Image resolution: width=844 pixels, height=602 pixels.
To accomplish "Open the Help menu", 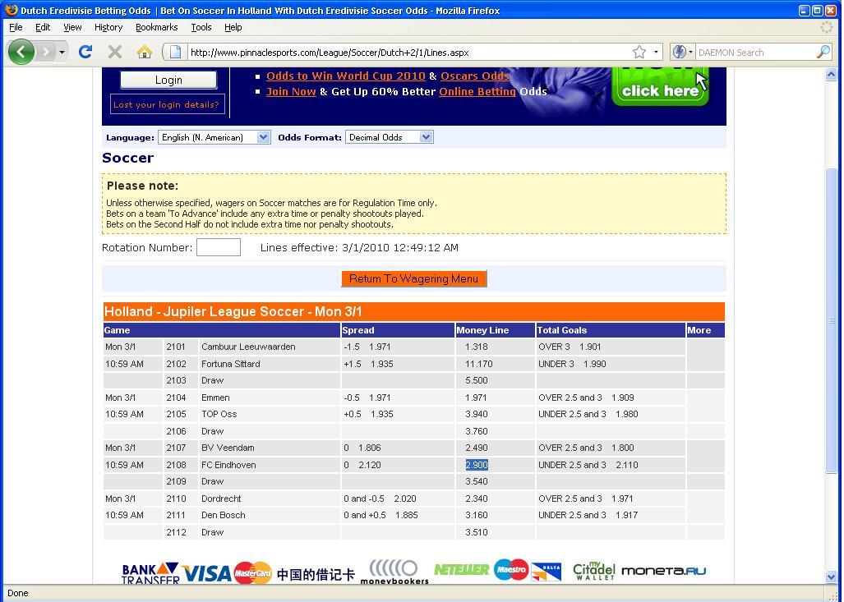I will click(x=233, y=27).
